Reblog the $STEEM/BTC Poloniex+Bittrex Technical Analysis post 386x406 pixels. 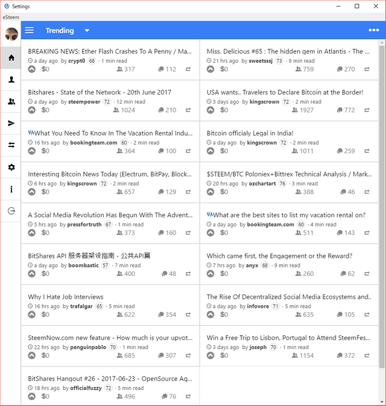(367, 192)
